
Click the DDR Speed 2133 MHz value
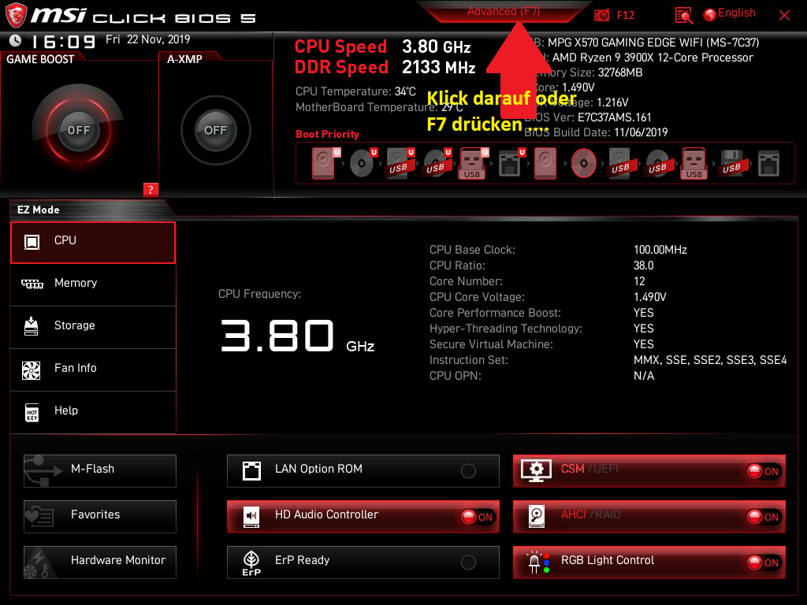438,67
